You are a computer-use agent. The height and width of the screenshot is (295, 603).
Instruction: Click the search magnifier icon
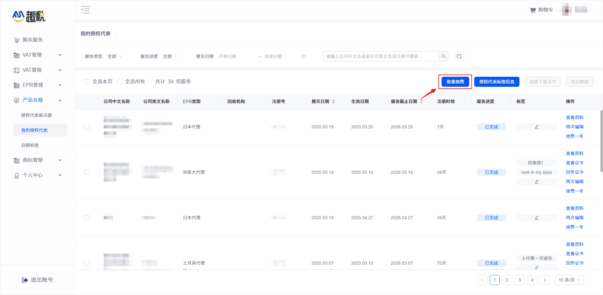click(443, 56)
